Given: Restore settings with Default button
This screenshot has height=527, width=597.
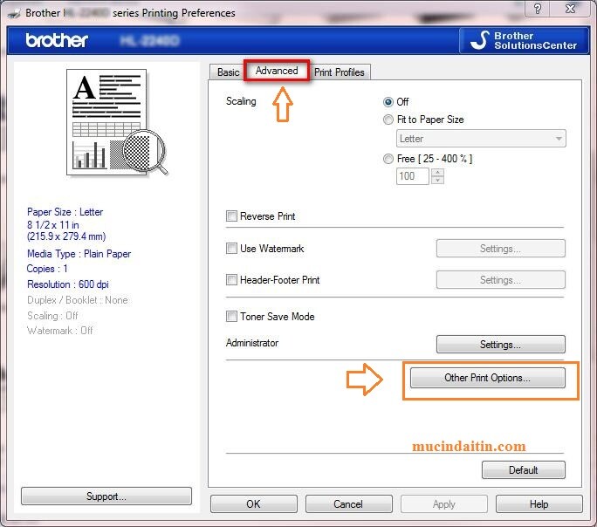Looking at the screenshot, I should pos(523,470).
